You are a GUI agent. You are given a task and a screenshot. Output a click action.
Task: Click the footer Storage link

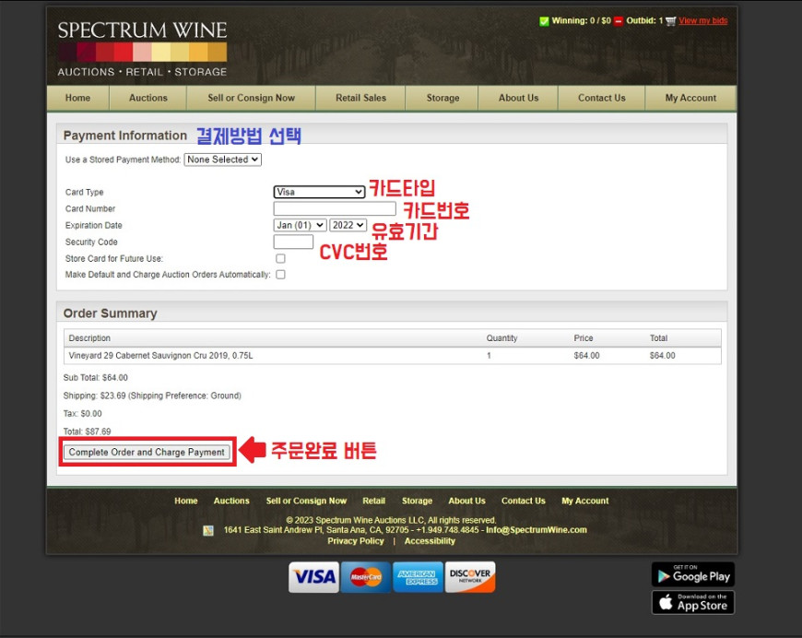point(417,501)
